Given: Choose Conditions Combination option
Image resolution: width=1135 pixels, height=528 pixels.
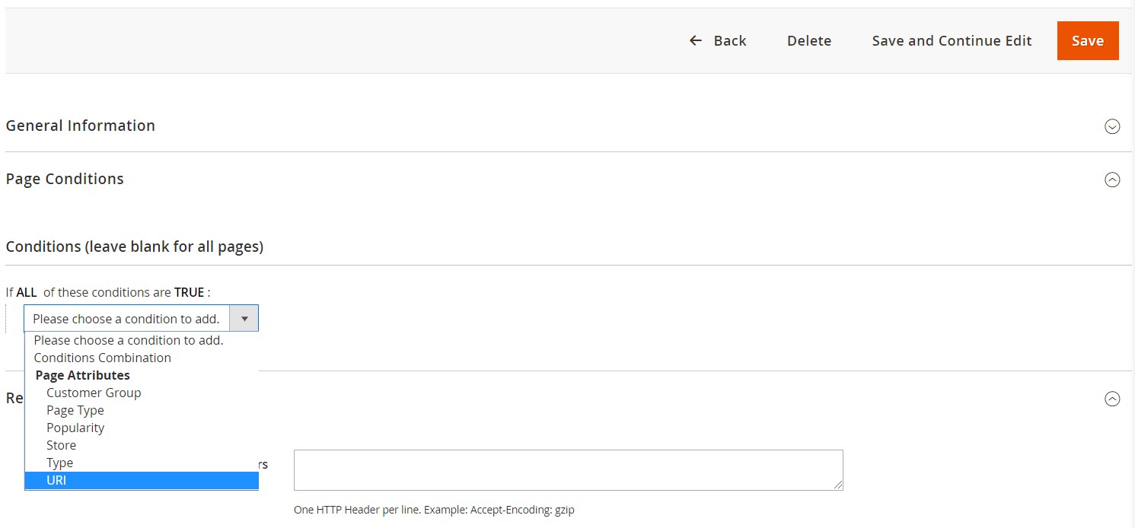Looking at the screenshot, I should (102, 358).
